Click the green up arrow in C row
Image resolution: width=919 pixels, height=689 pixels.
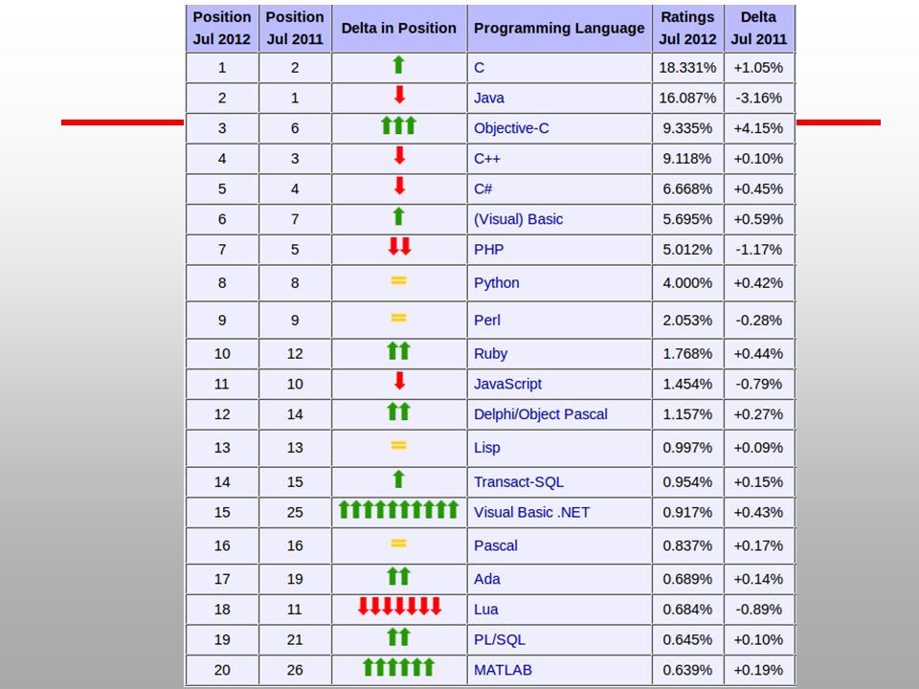point(398,65)
